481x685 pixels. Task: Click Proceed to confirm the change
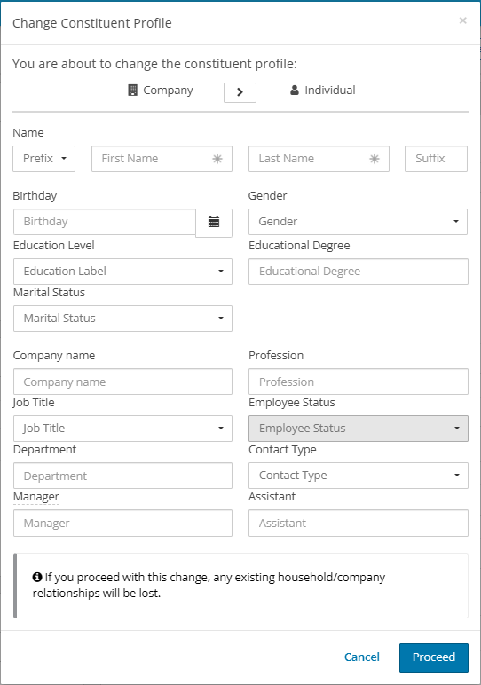[x=434, y=657]
